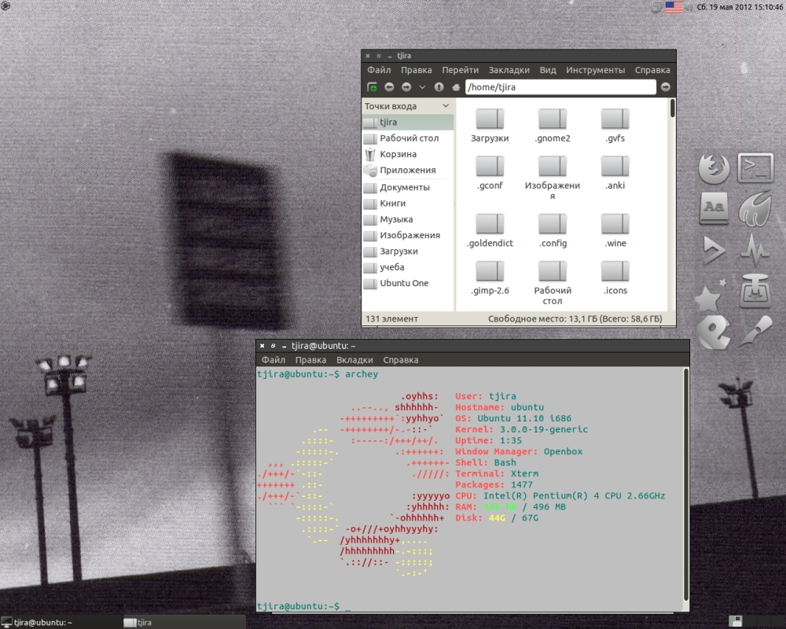This screenshot has height=629, width=786.
Task: Select the .anki folder icon
Action: 615,167
